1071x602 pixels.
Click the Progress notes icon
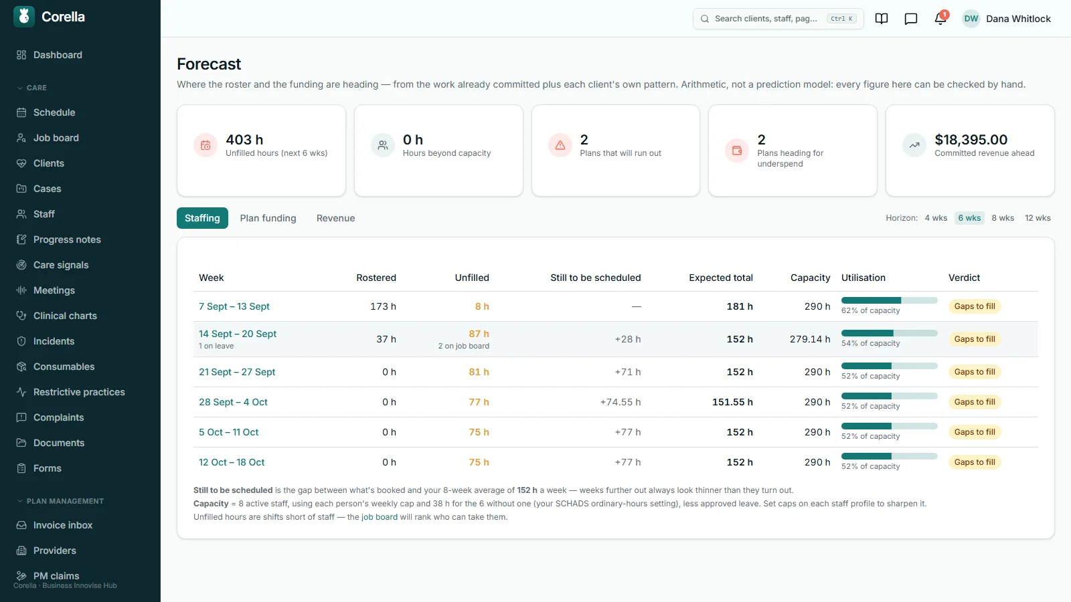pyautogui.click(x=21, y=239)
